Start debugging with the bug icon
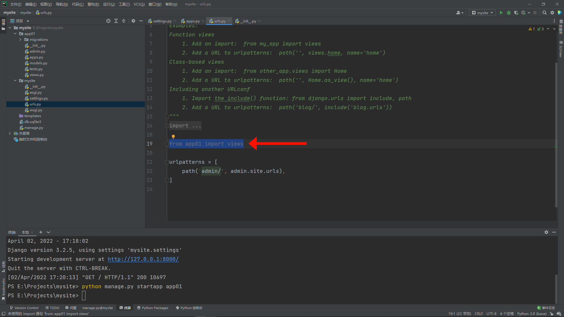564x317 pixels. (509, 13)
